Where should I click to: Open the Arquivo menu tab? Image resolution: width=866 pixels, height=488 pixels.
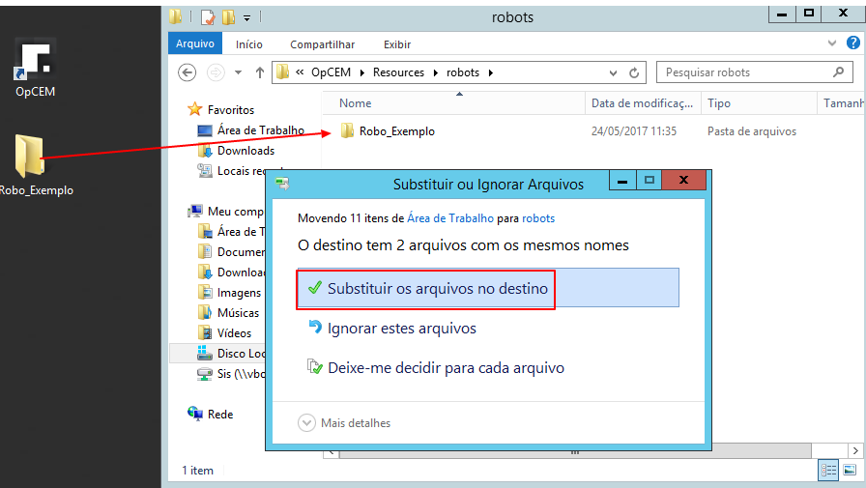tap(194, 44)
